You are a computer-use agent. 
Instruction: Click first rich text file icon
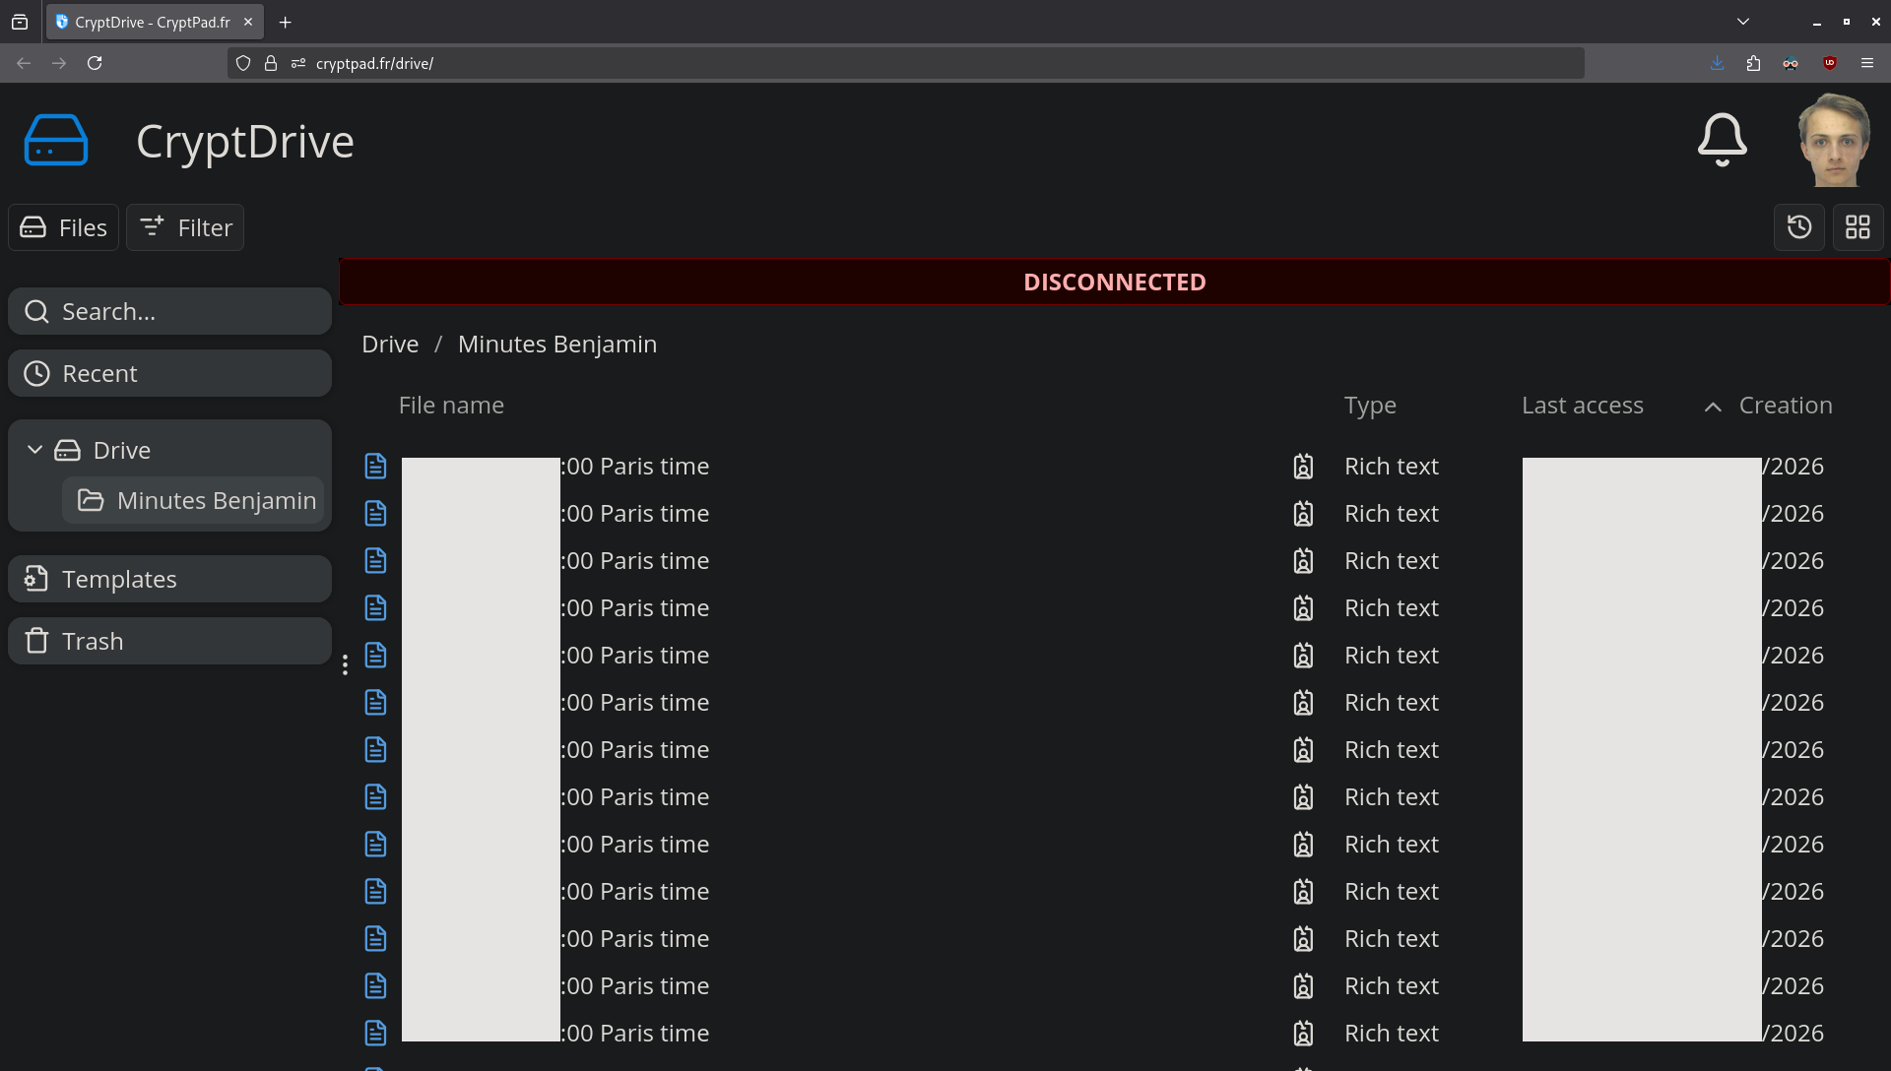(x=375, y=466)
